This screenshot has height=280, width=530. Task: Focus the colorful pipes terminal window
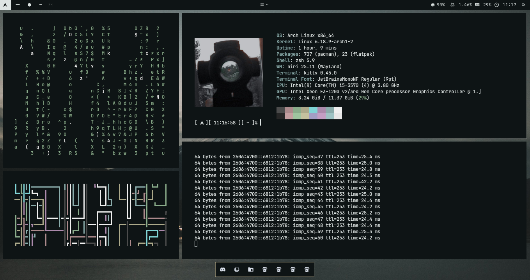click(x=91, y=215)
